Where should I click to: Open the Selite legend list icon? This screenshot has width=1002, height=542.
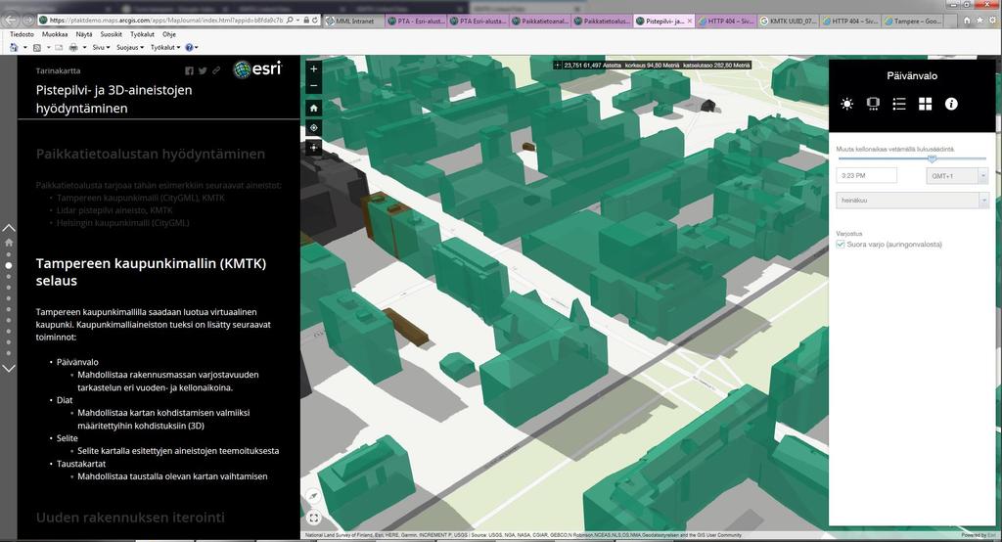click(899, 104)
